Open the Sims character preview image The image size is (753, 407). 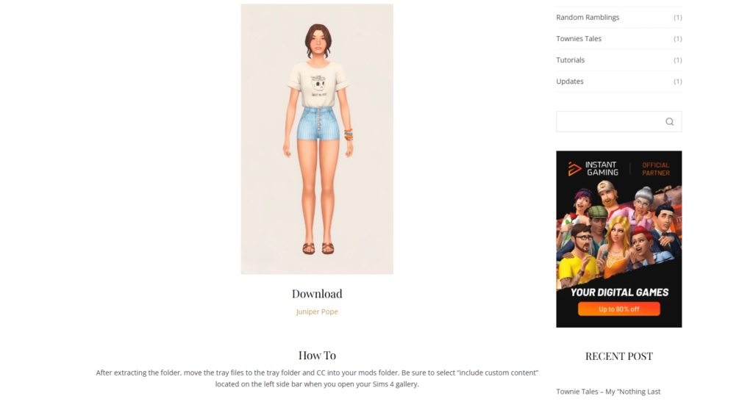[317, 139]
